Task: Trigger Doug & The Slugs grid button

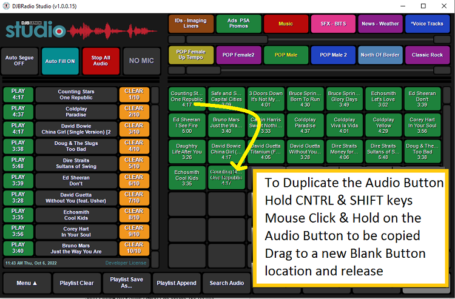Action: point(422,152)
